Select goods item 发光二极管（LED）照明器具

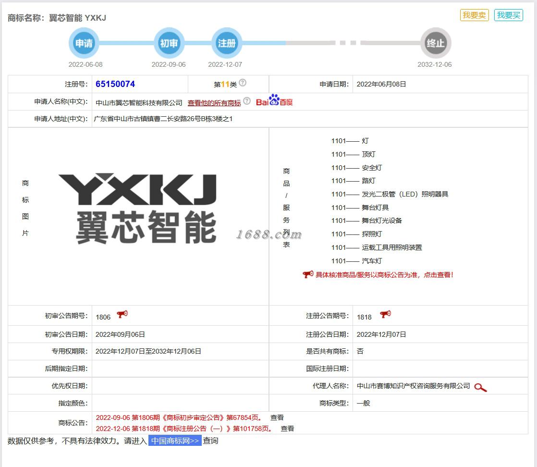pyautogui.click(x=405, y=194)
